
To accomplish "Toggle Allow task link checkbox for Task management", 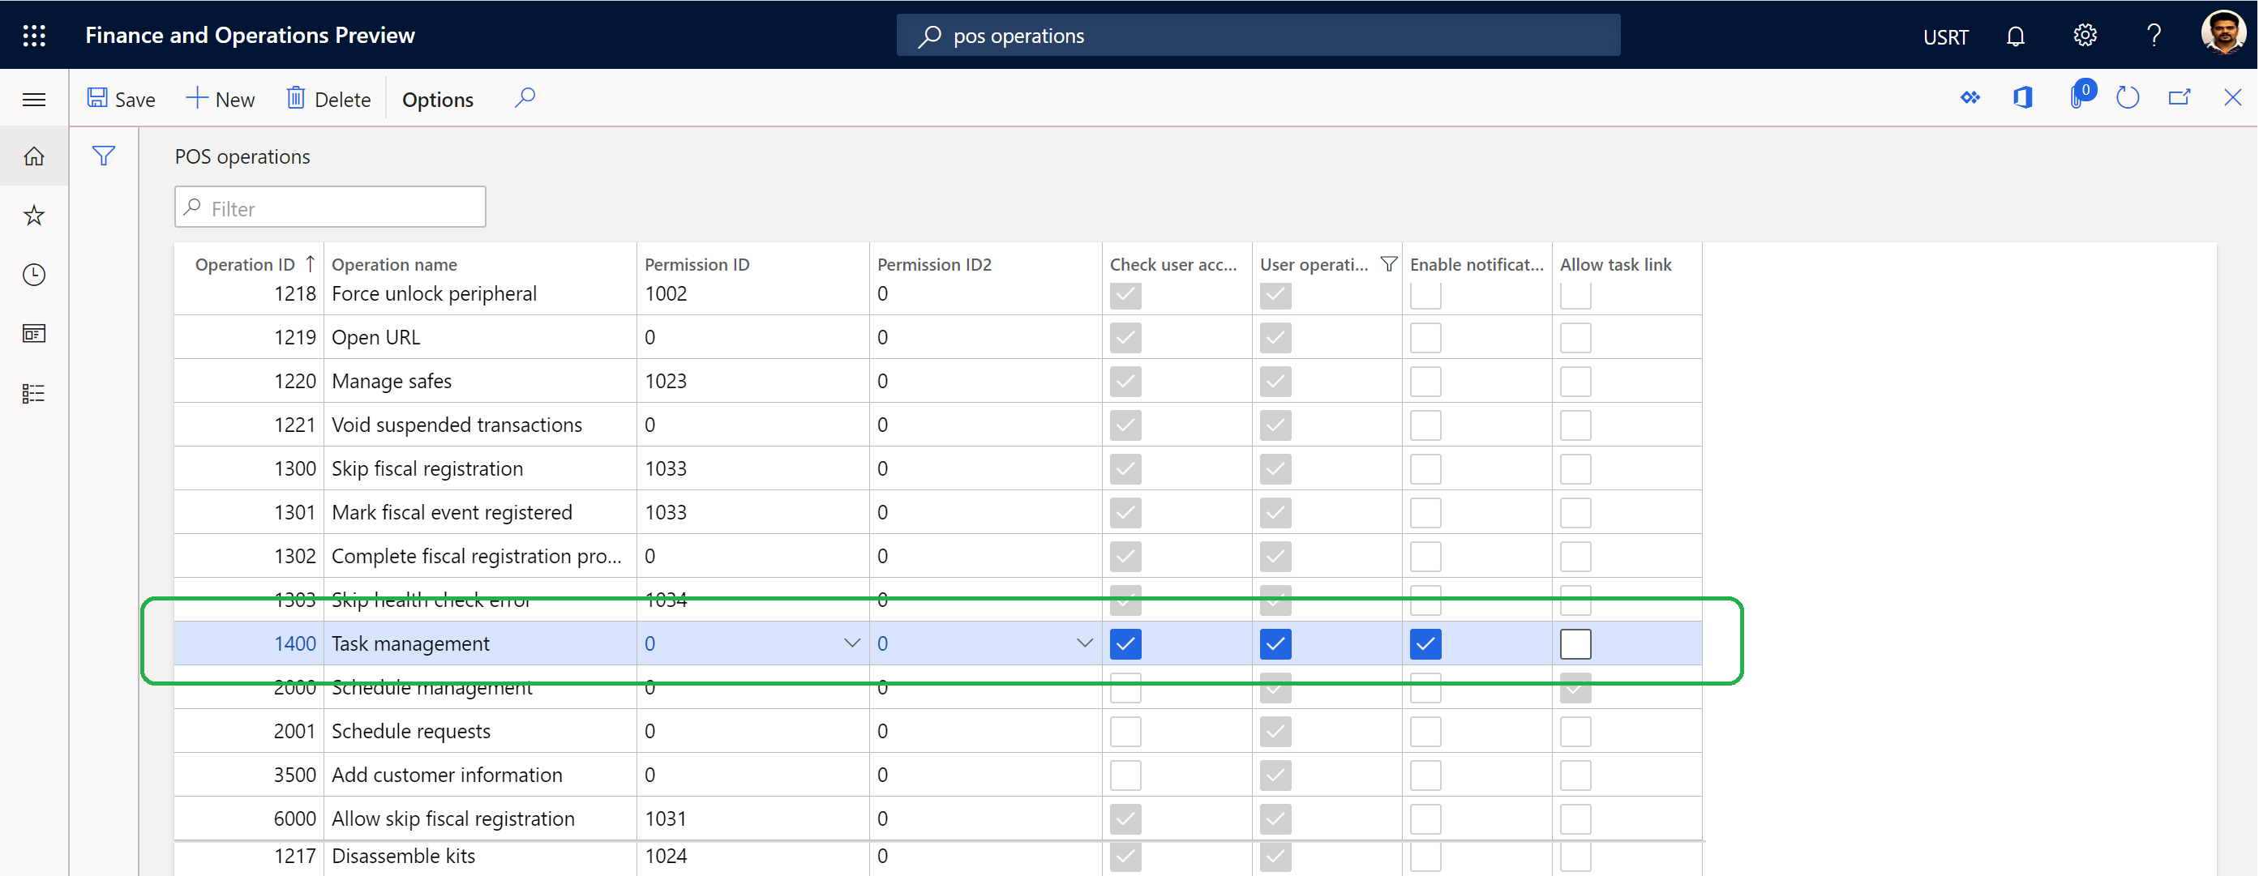I will pos(1576,643).
